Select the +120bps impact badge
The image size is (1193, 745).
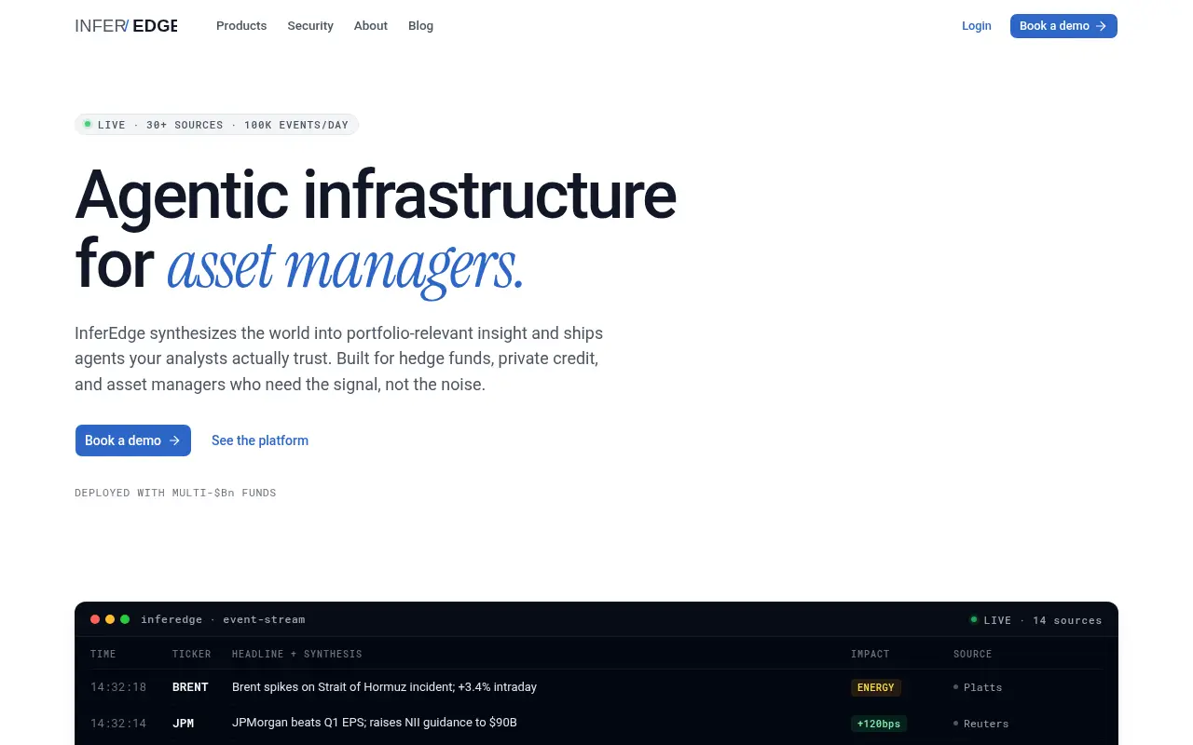point(879,724)
